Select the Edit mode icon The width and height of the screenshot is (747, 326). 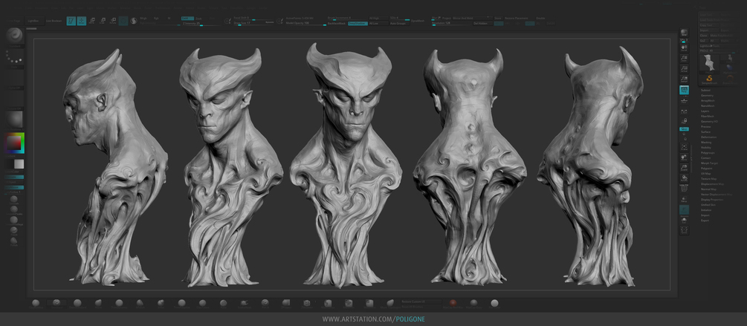click(x=71, y=21)
